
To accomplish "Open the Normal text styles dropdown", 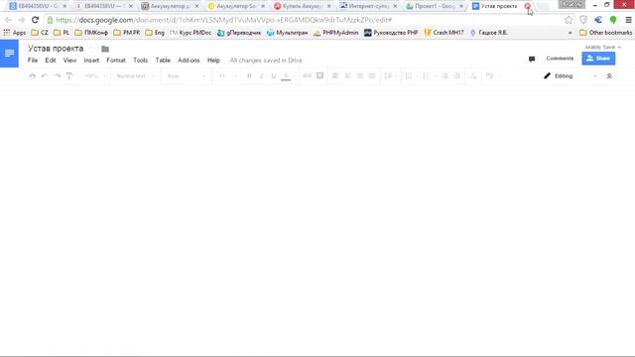I will pyautogui.click(x=135, y=76).
